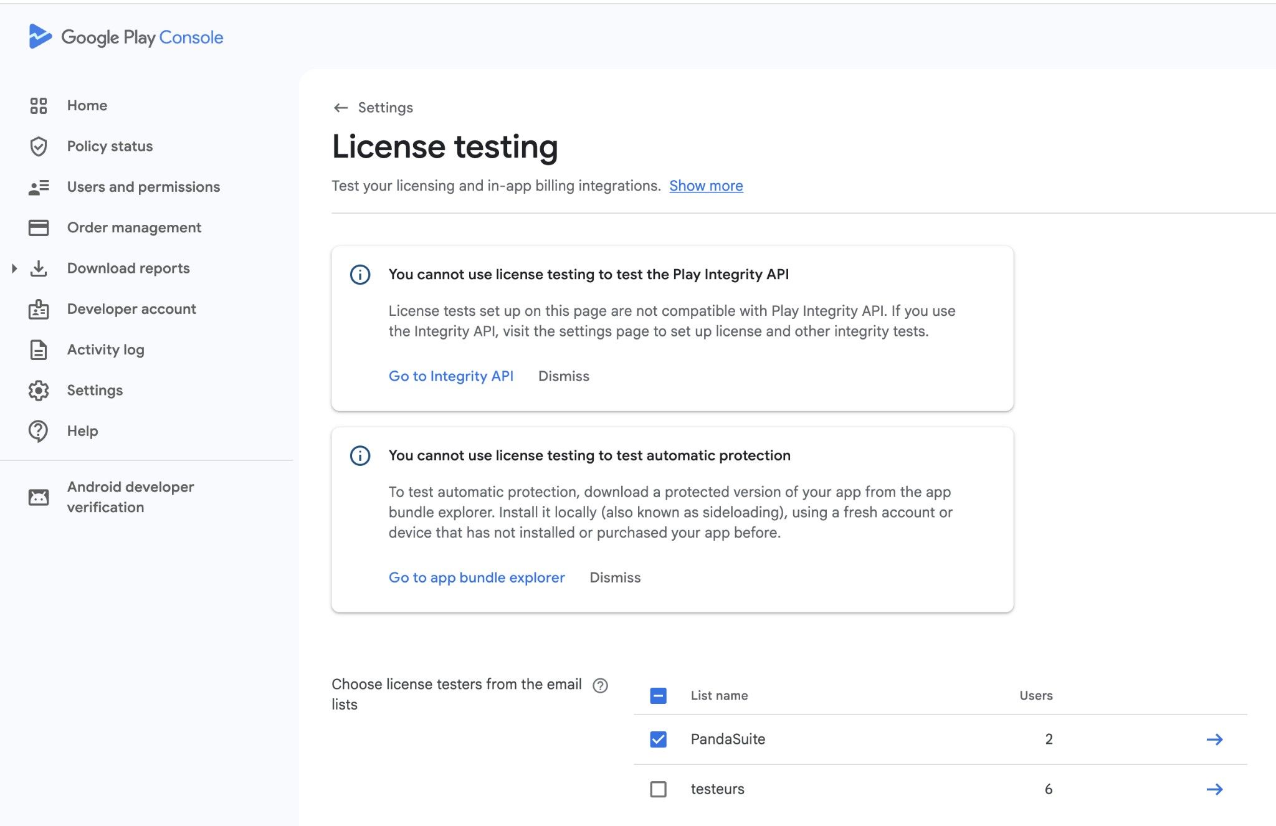Open the testeurs list via arrow
This screenshot has width=1276, height=826.
(1215, 789)
